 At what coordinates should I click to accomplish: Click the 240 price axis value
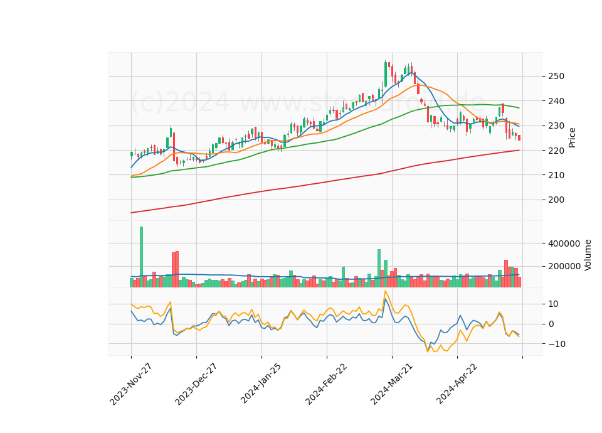557,101
